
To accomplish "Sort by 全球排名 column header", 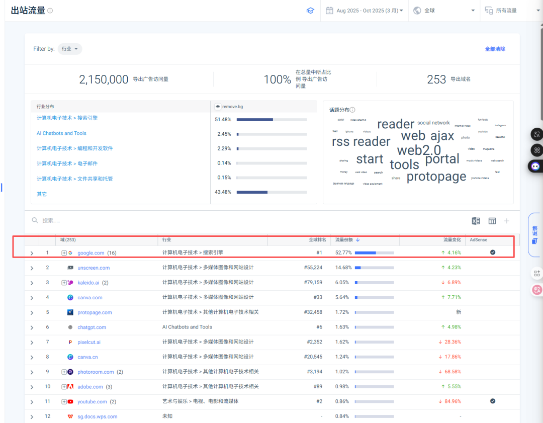I will coord(317,240).
